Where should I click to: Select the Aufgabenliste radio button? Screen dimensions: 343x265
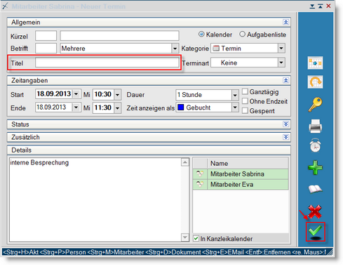click(242, 34)
